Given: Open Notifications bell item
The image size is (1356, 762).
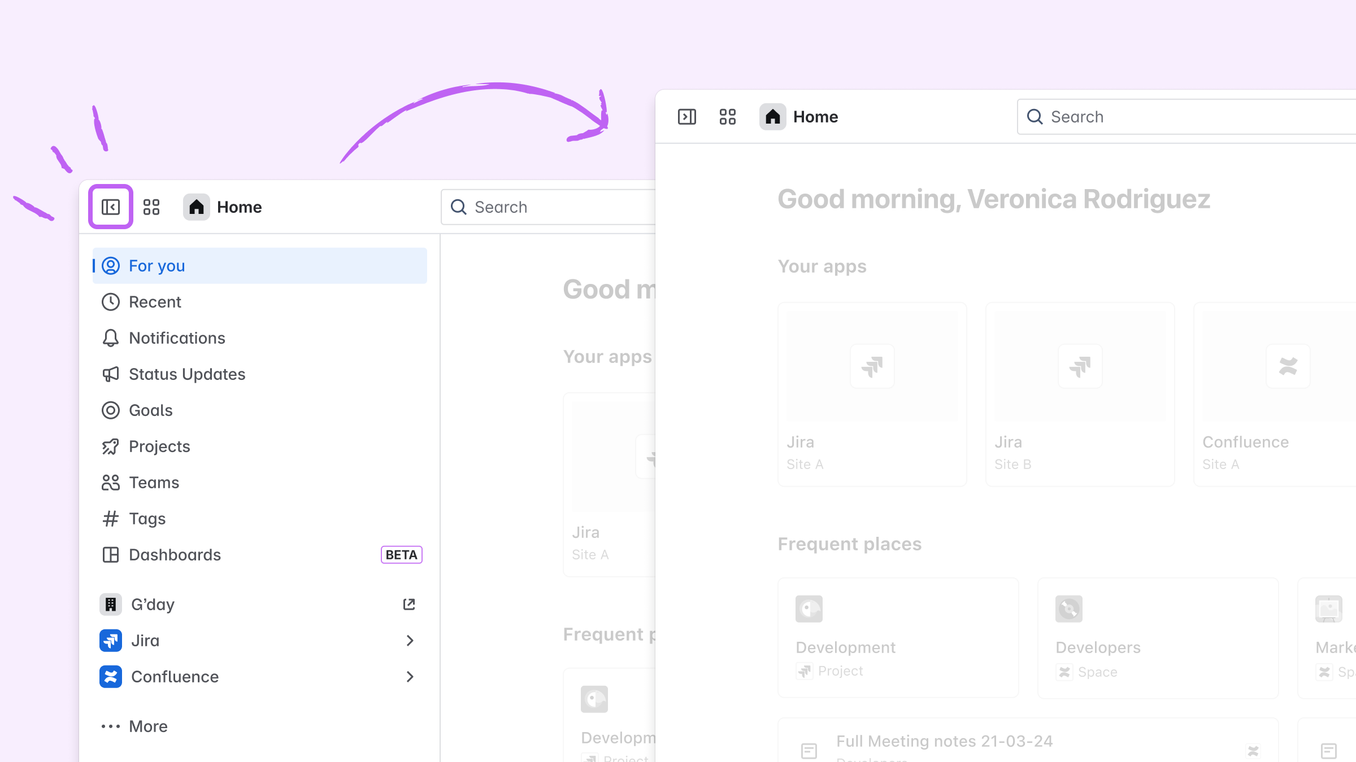Looking at the screenshot, I should click(x=177, y=338).
